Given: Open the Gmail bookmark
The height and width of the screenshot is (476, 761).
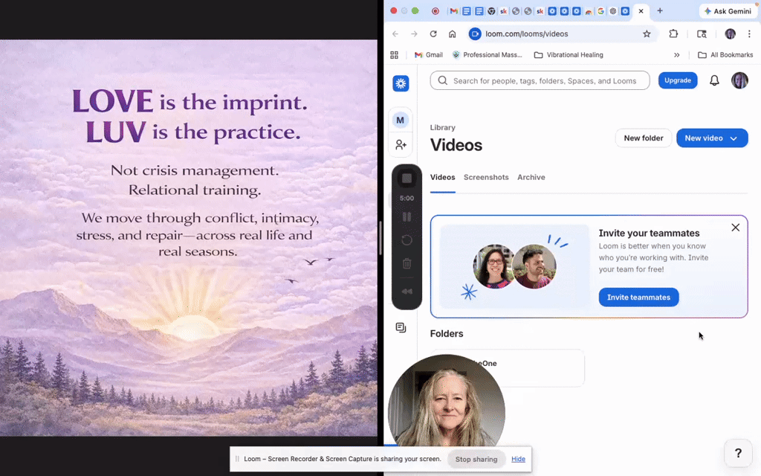Looking at the screenshot, I should [x=428, y=55].
